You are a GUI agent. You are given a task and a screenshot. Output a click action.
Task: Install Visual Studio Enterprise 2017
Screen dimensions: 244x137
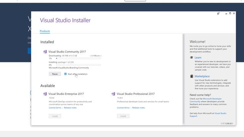pos(55,116)
